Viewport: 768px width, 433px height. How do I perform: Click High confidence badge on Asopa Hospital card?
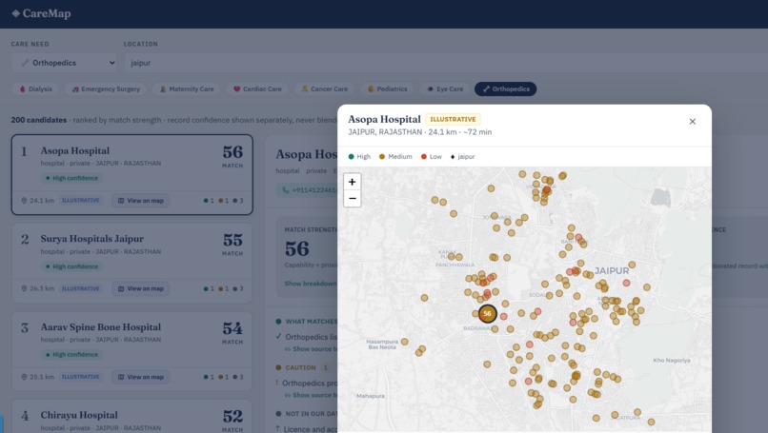coord(71,178)
